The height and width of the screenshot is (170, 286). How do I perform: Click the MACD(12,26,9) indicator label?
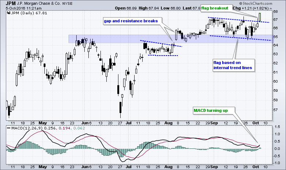tap(27, 128)
